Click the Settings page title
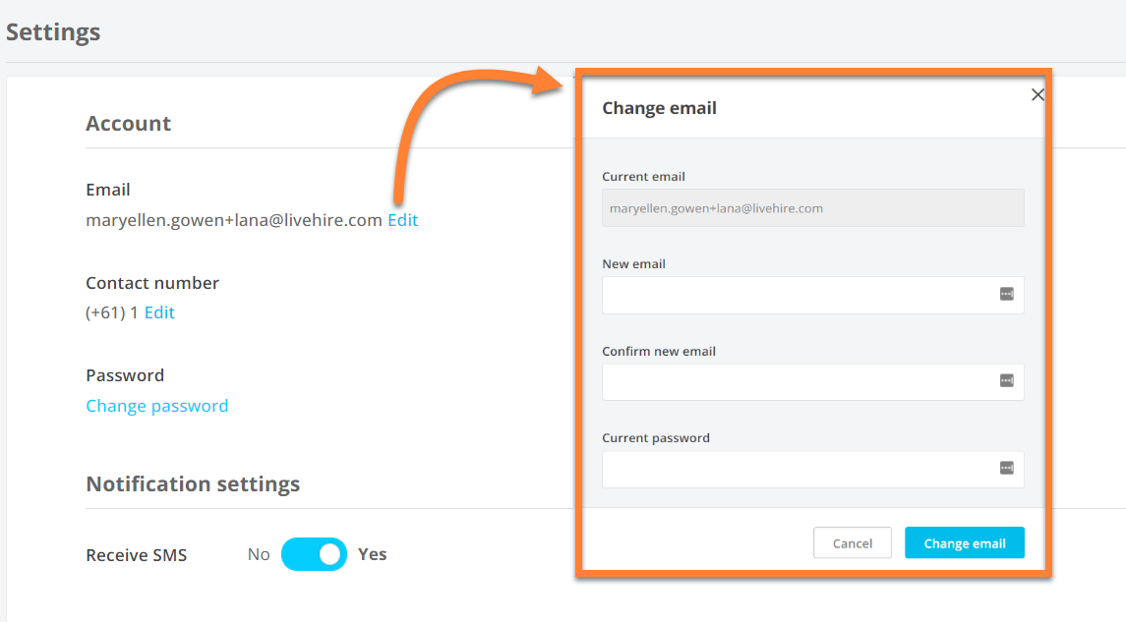Screen dimensions: 1126x622 pyautogui.click(x=52, y=31)
